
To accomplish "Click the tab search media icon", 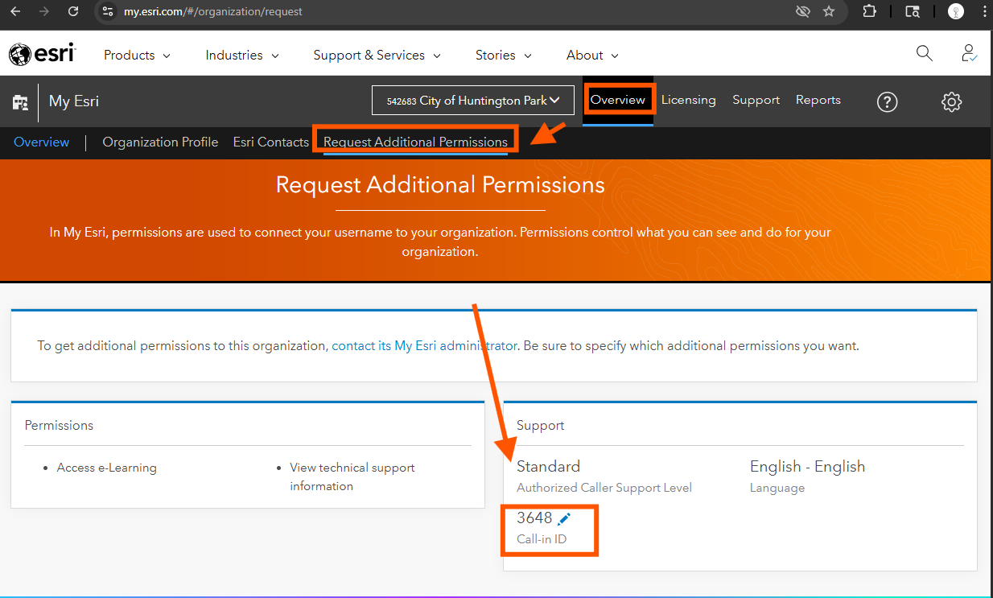I will tap(913, 11).
